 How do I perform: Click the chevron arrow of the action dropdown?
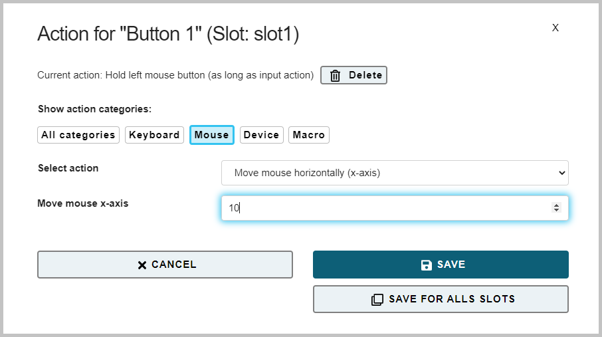(x=561, y=173)
